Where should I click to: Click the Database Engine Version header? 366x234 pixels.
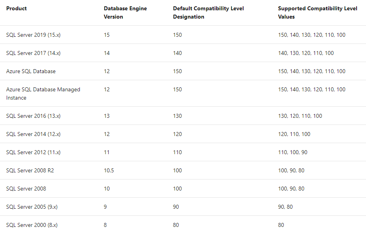[125, 13]
